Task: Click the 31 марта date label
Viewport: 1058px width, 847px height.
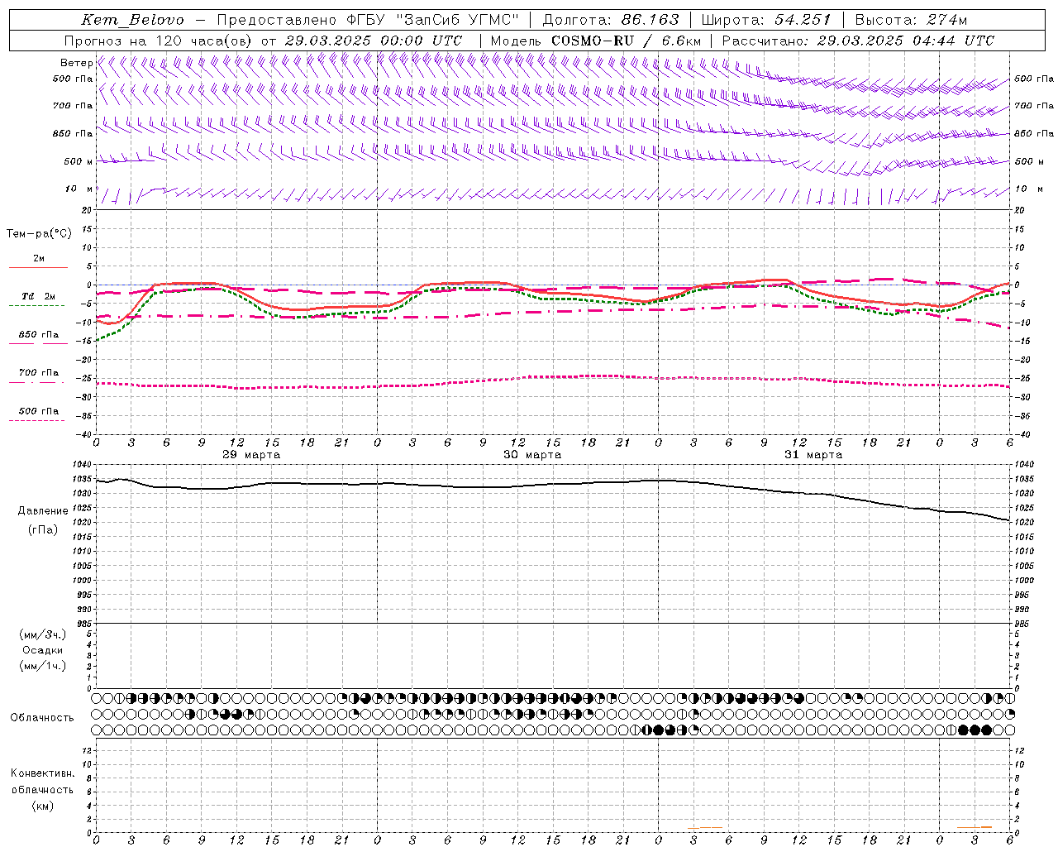Action: coord(813,454)
